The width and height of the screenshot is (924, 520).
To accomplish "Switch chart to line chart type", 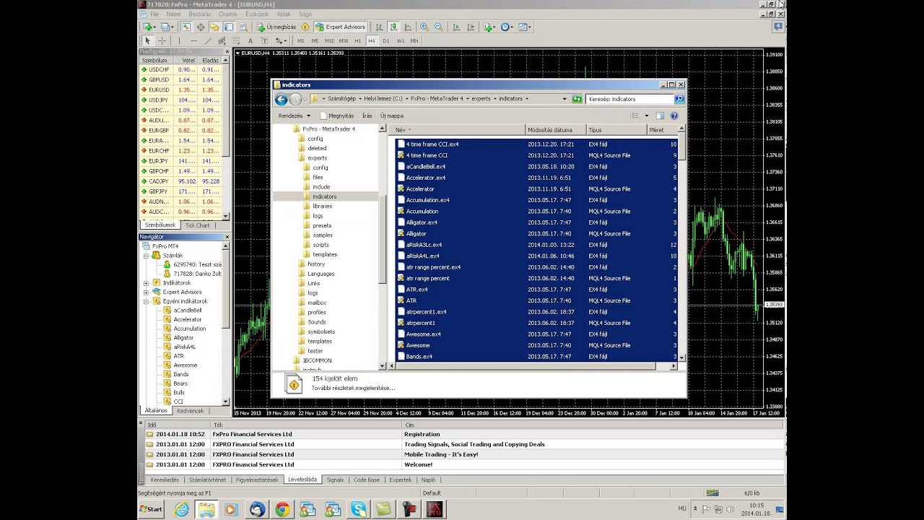I will point(408,27).
